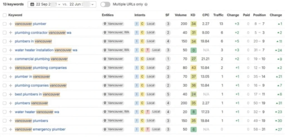Click plus icon for plumbers in vancouver
The width and height of the screenshot is (285, 137).
click(11, 41)
